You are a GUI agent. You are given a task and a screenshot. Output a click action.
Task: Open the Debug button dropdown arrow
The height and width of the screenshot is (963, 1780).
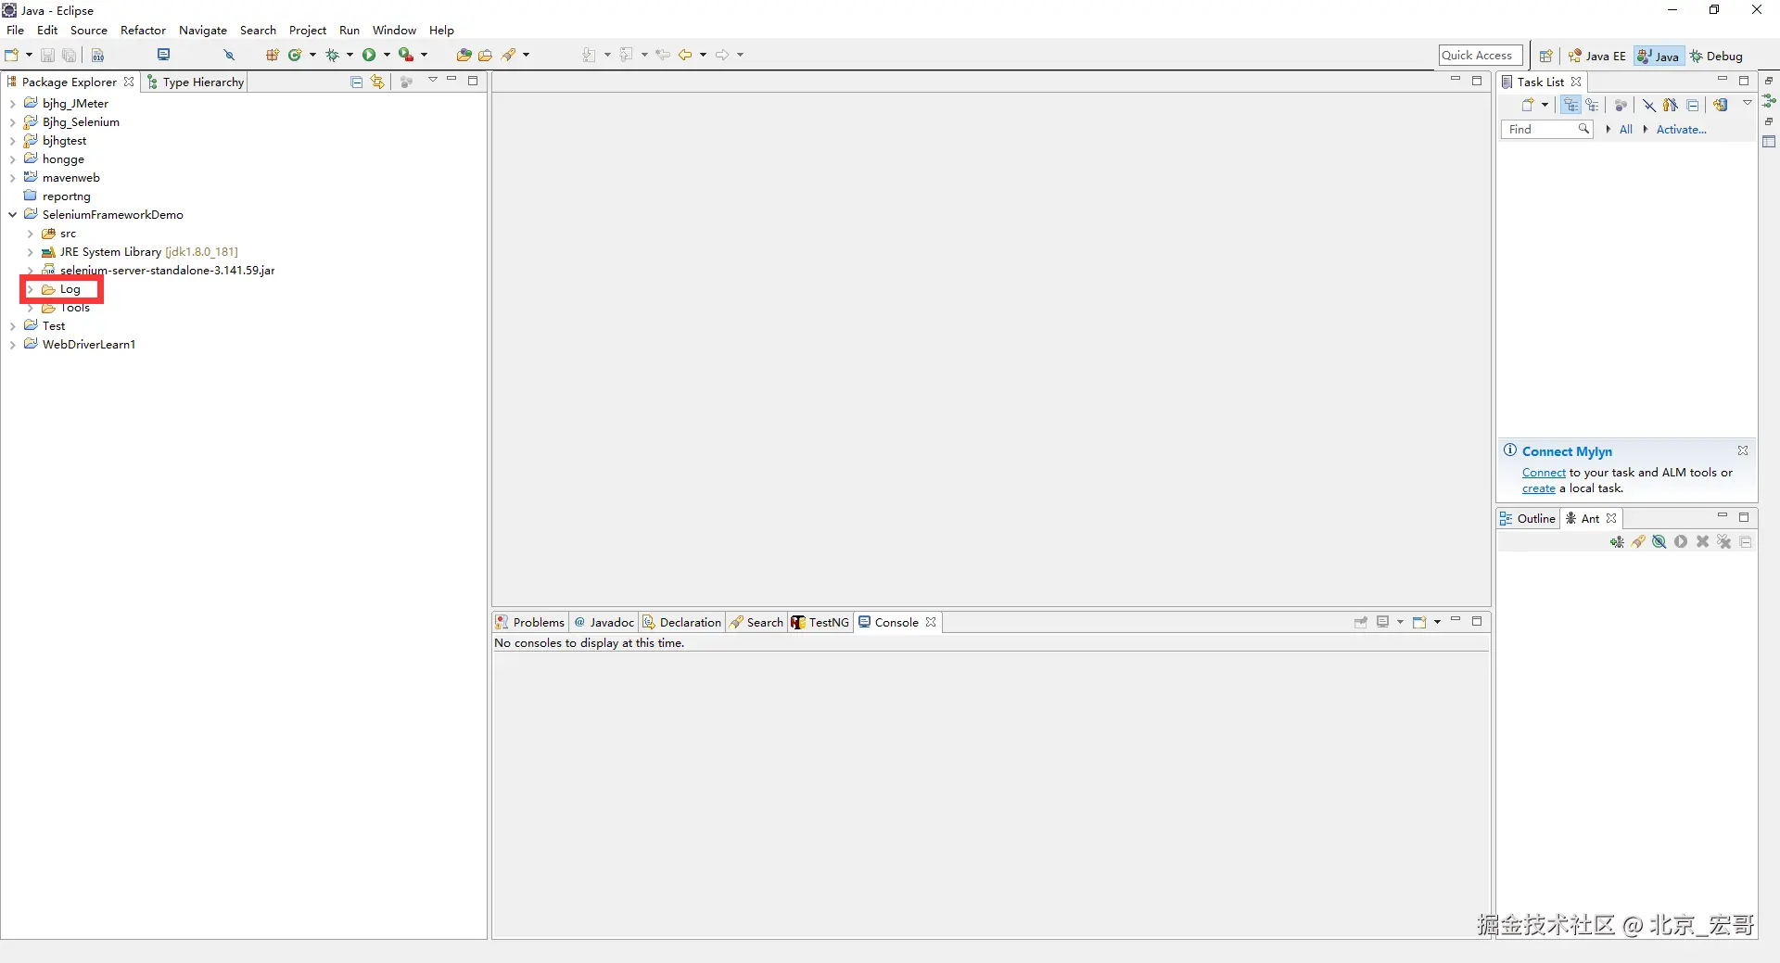[x=350, y=55]
